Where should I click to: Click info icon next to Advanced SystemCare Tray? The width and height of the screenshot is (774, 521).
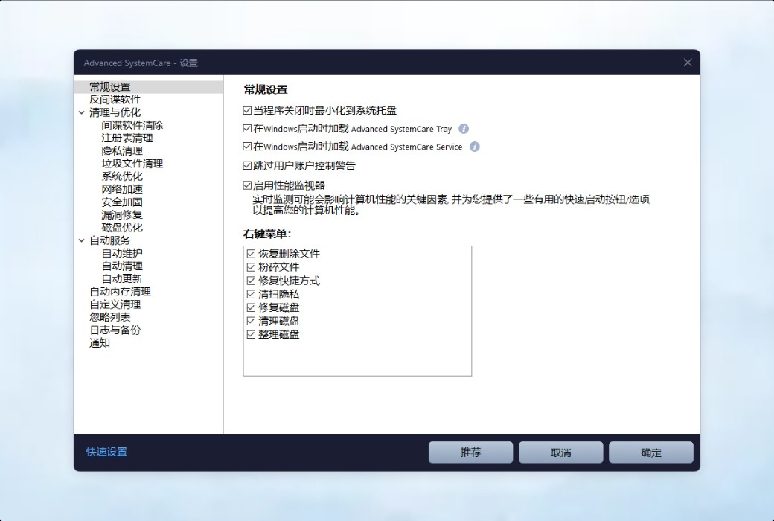coord(464,129)
